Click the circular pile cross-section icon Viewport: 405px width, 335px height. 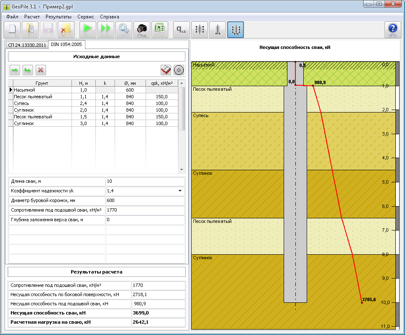[179, 70]
